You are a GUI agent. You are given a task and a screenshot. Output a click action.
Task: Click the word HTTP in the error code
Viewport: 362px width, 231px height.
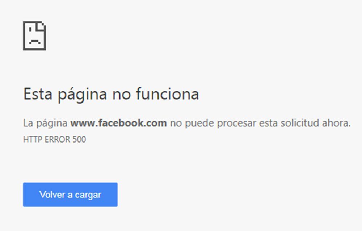tap(33, 139)
